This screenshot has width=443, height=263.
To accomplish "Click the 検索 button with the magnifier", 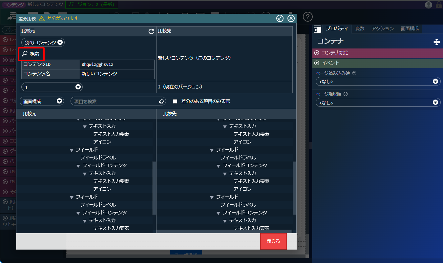I will pyautogui.click(x=31, y=54).
